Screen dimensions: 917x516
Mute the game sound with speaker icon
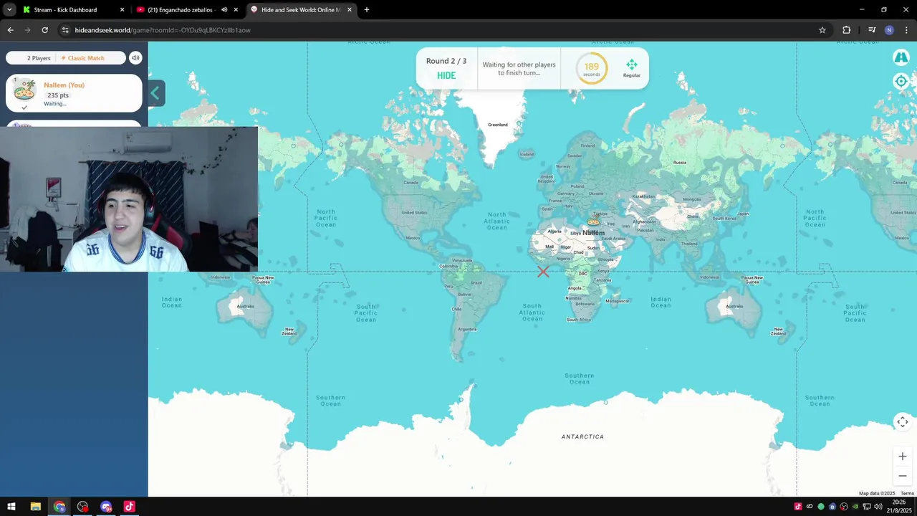135,58
